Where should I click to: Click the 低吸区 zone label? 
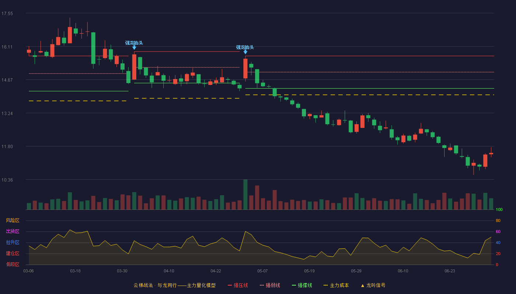(13, 265)
